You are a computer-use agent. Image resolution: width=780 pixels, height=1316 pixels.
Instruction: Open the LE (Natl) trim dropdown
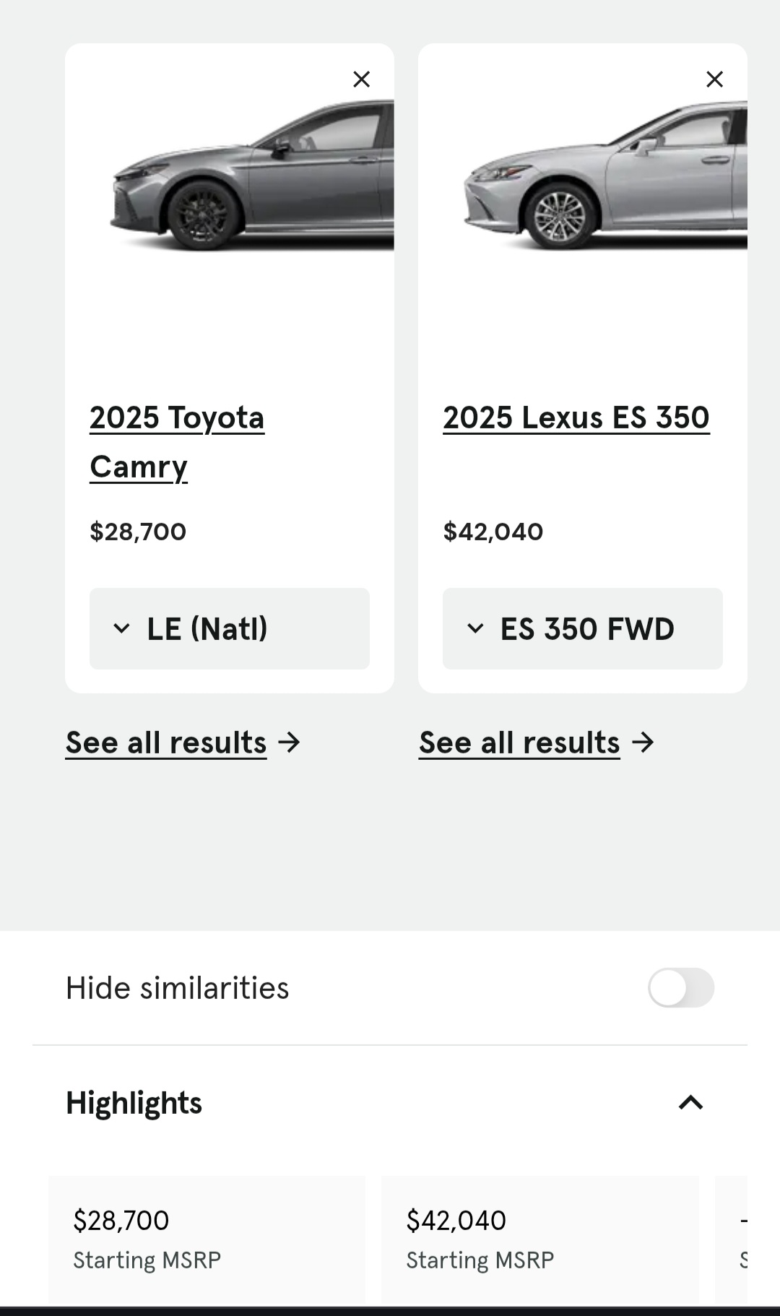[x=230, y=628]
